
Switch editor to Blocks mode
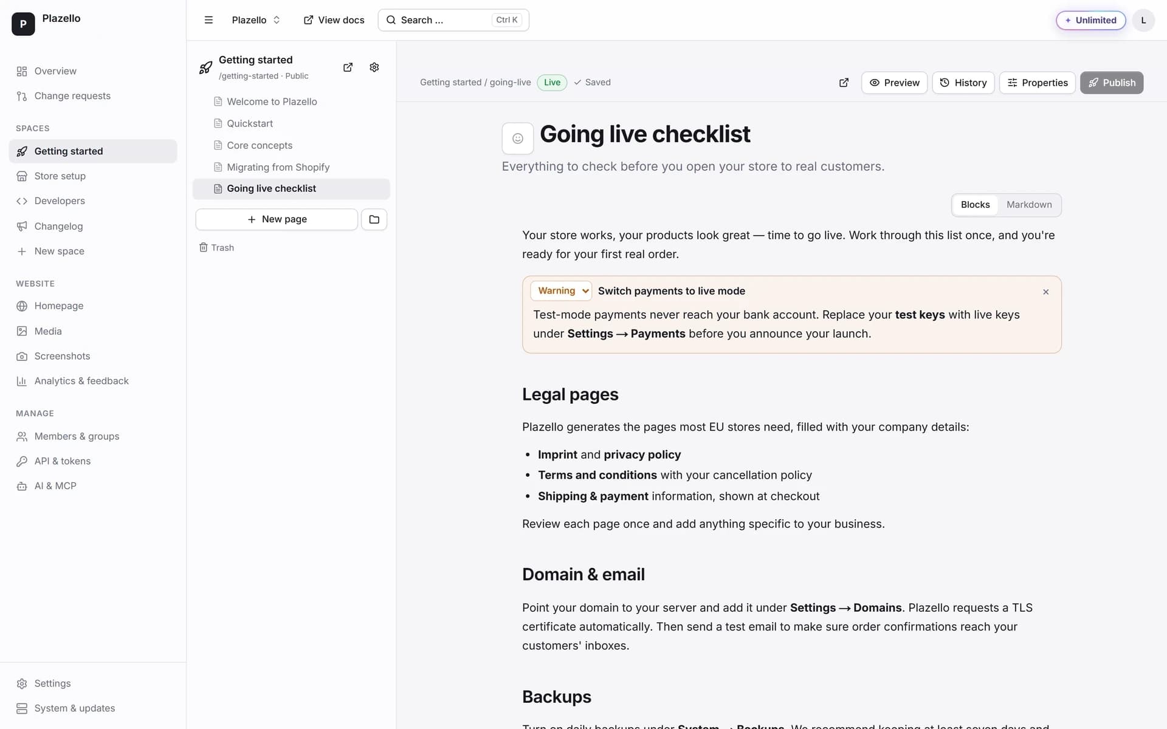point(975,205)
